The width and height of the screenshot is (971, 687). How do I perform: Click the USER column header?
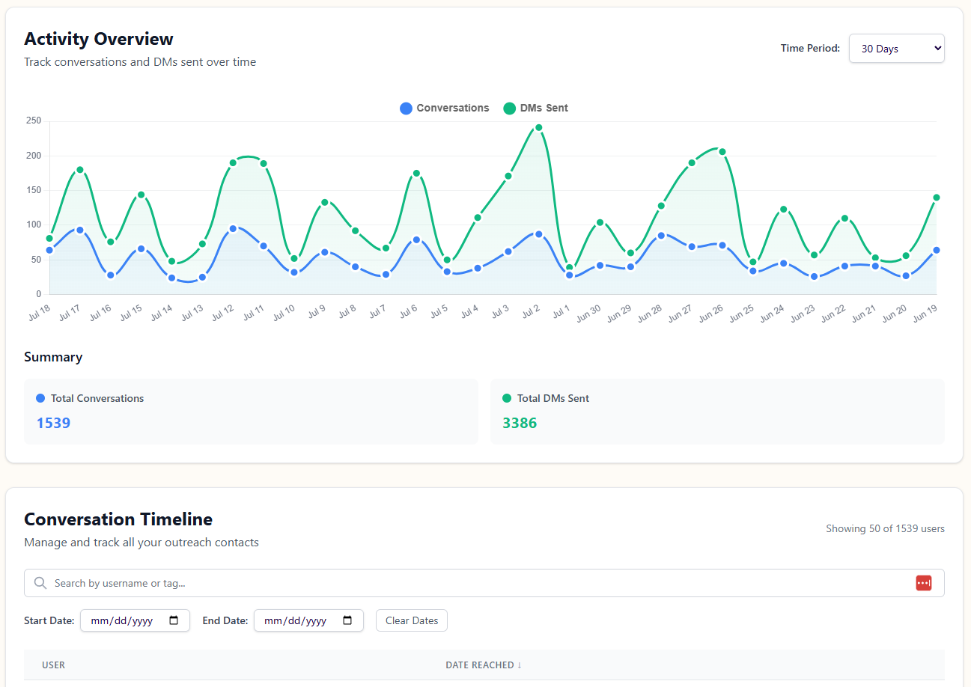click(53, 665)
